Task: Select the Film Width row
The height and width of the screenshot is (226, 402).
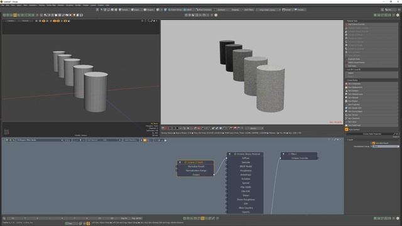Action: coord(246,187)
